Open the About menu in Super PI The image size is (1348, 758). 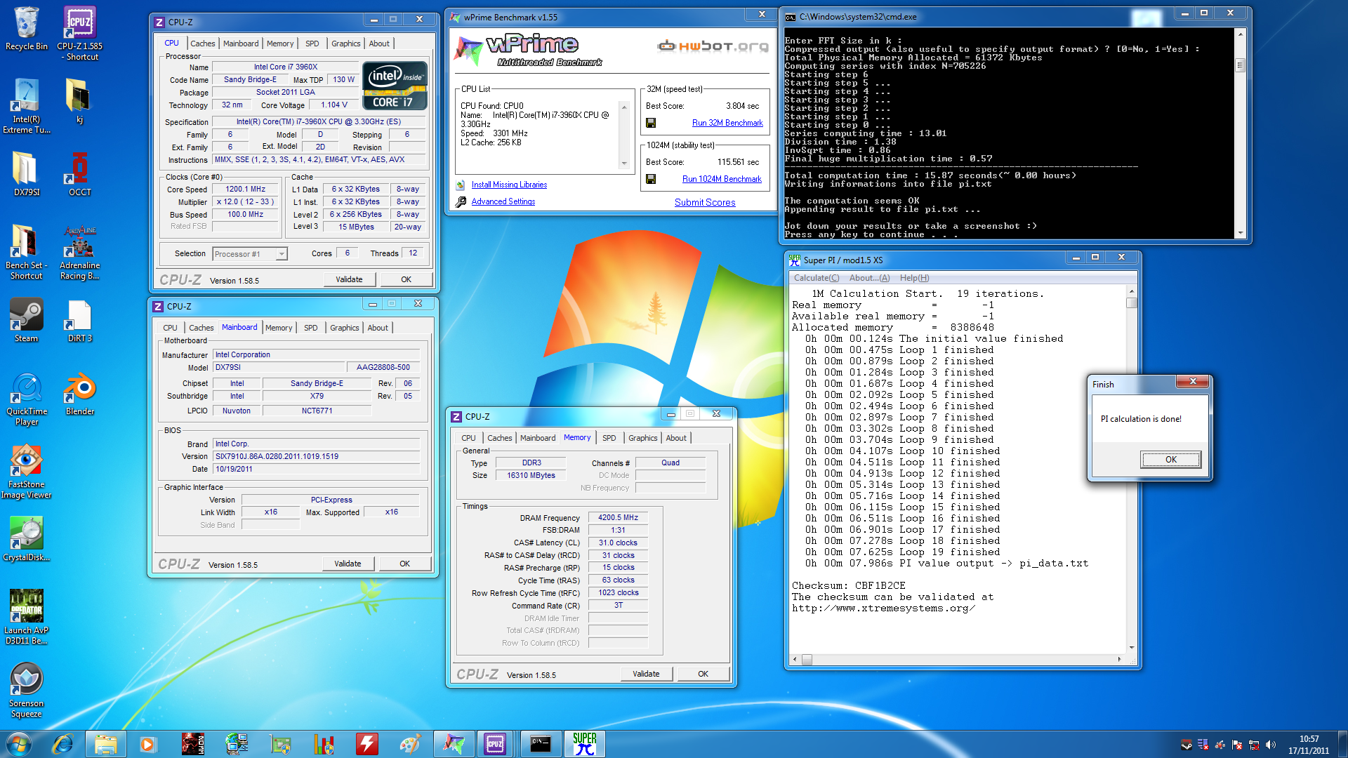(x=869, y=278)
